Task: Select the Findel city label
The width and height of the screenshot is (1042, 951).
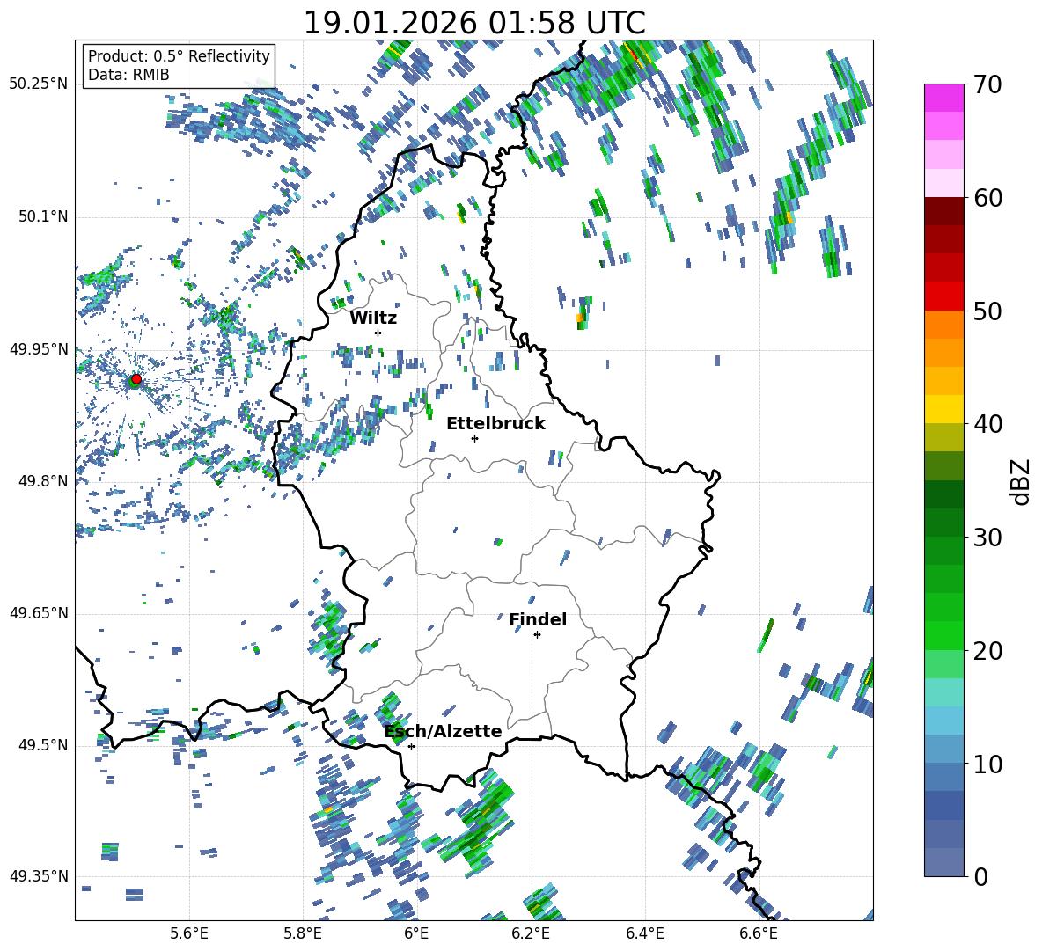Action: [x=538, y=619]
